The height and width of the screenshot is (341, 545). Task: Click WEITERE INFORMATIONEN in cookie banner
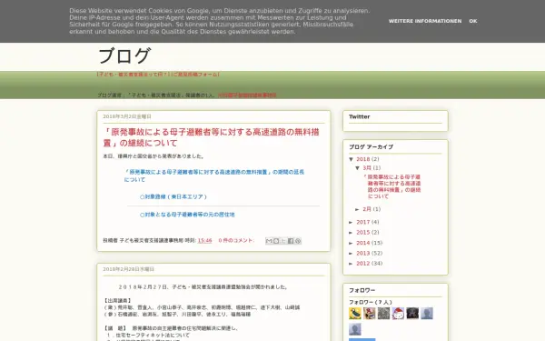pyautogui.click(x=425, y=21)
